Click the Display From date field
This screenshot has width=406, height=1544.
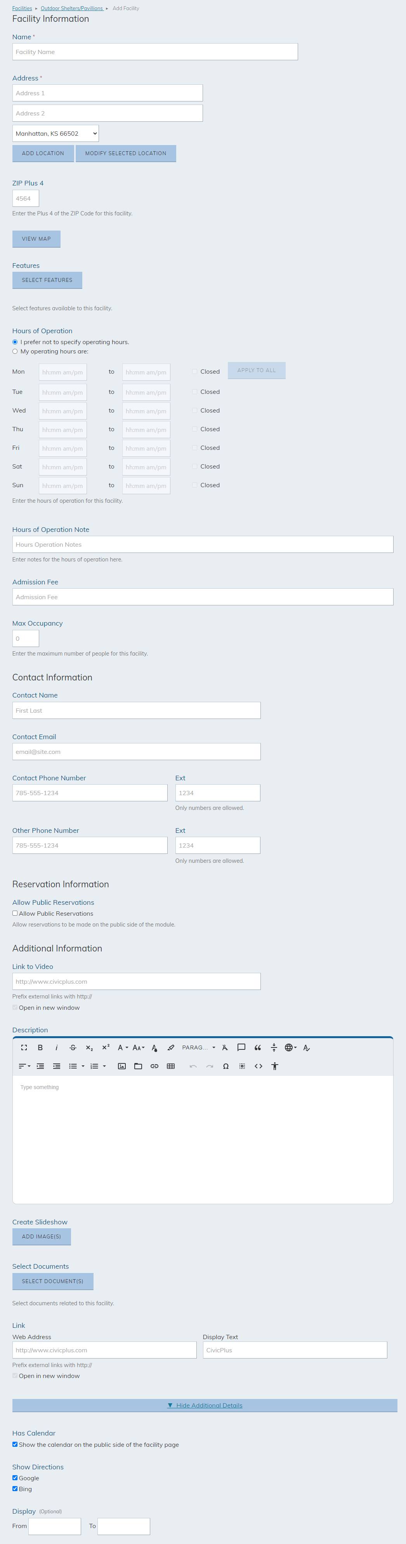pos(54,1527)
